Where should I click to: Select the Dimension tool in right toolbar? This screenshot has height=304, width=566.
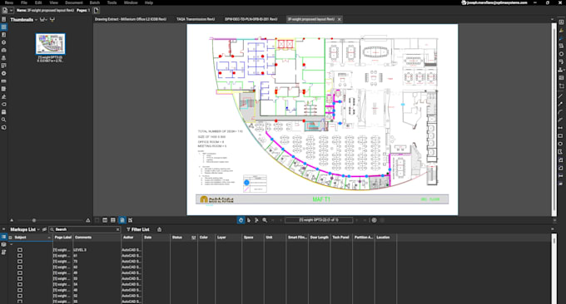click(x=560, y=128)
